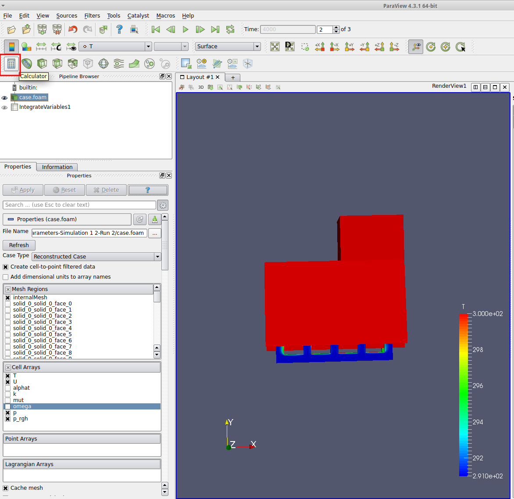
Task: Check Add dimensional units to array names
Action: (6, 277)
